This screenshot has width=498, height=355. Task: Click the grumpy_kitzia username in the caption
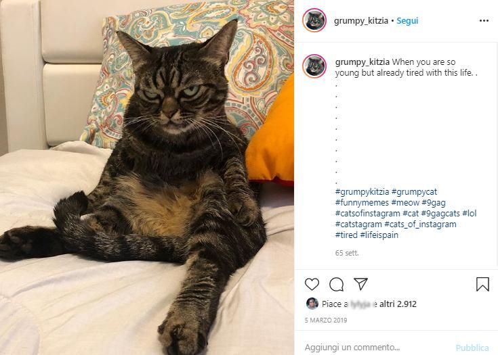[x=362, y=62]
